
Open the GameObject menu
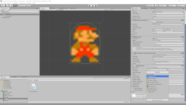(15, 3)
